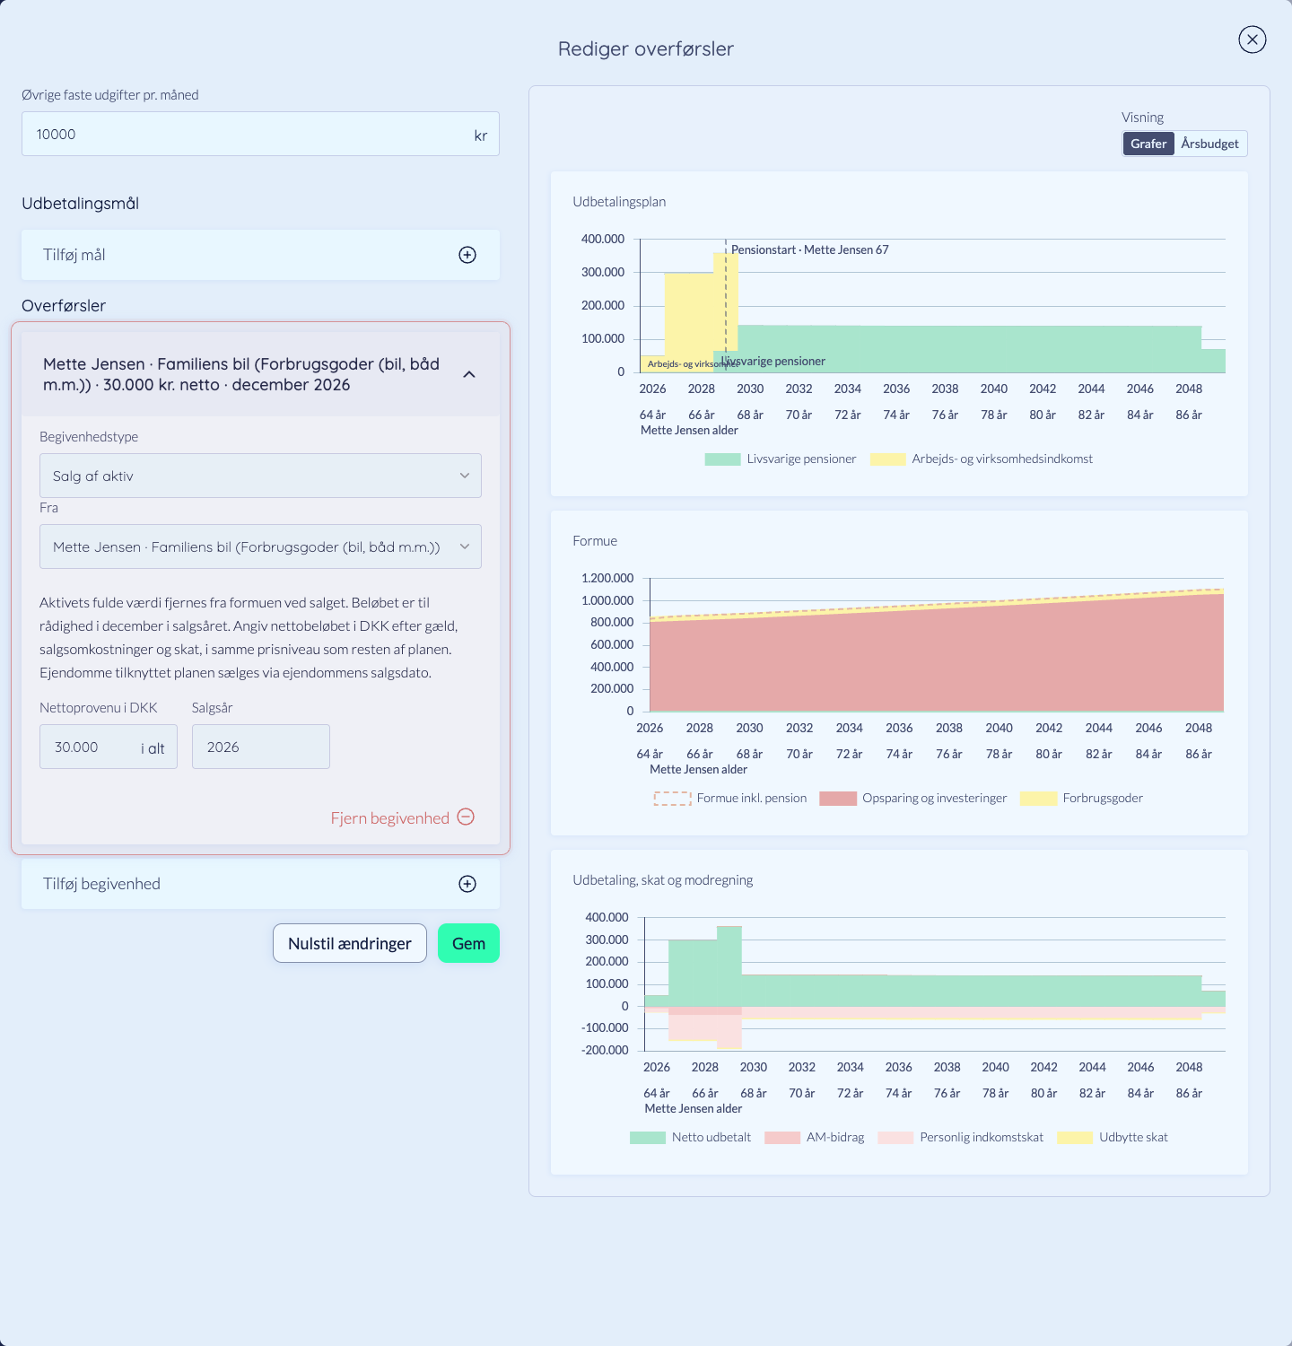Click the Visning label
The height and width of the screenshot is (1346, 1292).
coord(1142,118)
